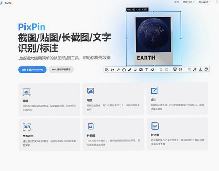Select the polyline tool icon

coord(112,70)
